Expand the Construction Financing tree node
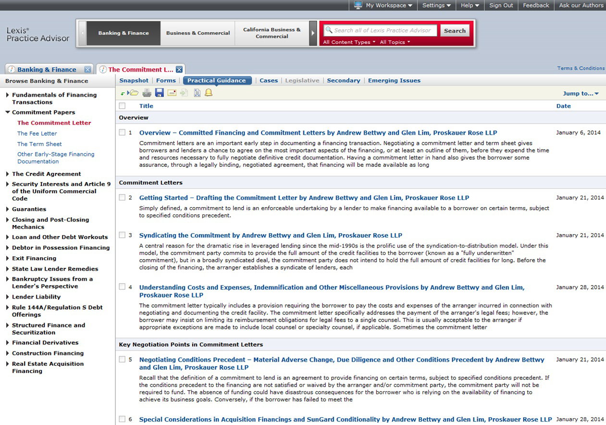Viewport: 606px width, 425px height. (7, 353)
